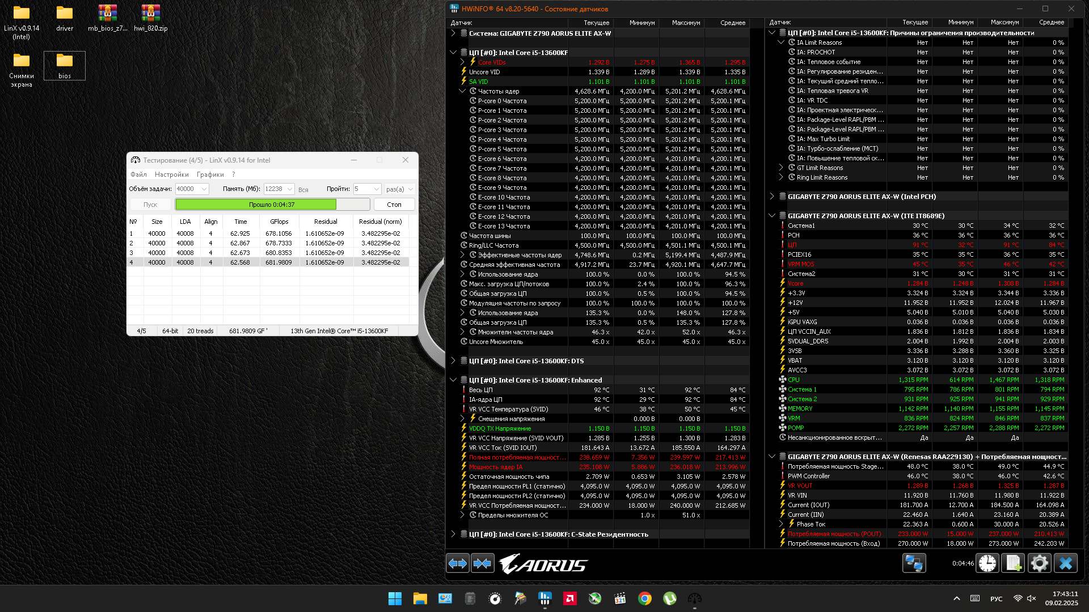Image resolution: width=1089 pixels, height=612 pixels.
Task: Open the Память (Мб) dropdown
Action: (x=290, y=189)
